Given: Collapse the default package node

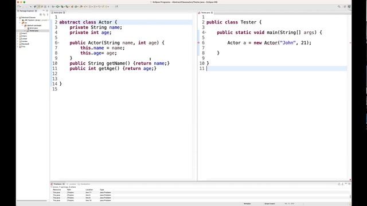Looking at the screenshot, I should (x=23, y=25).
